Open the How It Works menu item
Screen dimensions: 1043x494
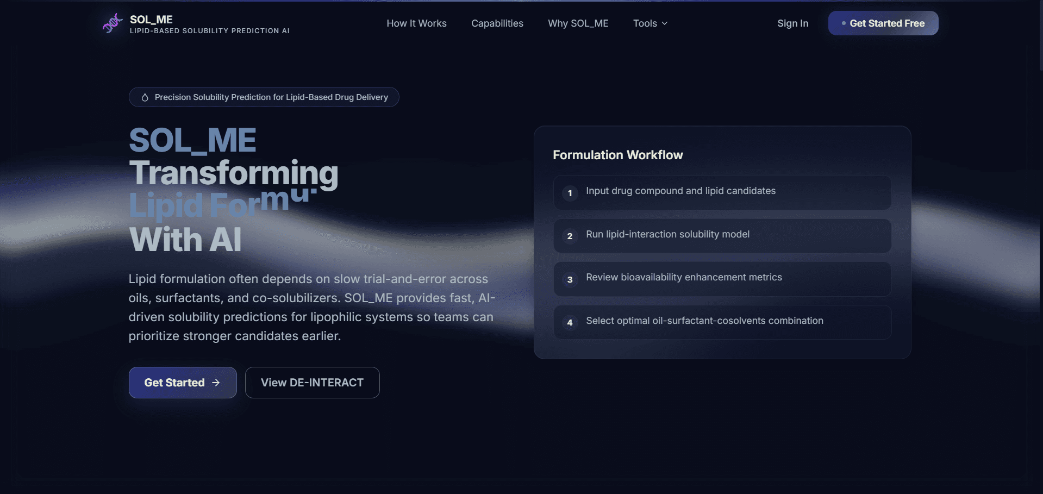416,23
